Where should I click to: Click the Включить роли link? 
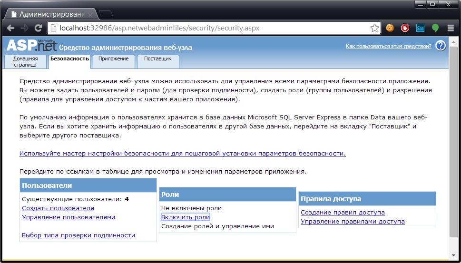[x=186, y=217]
